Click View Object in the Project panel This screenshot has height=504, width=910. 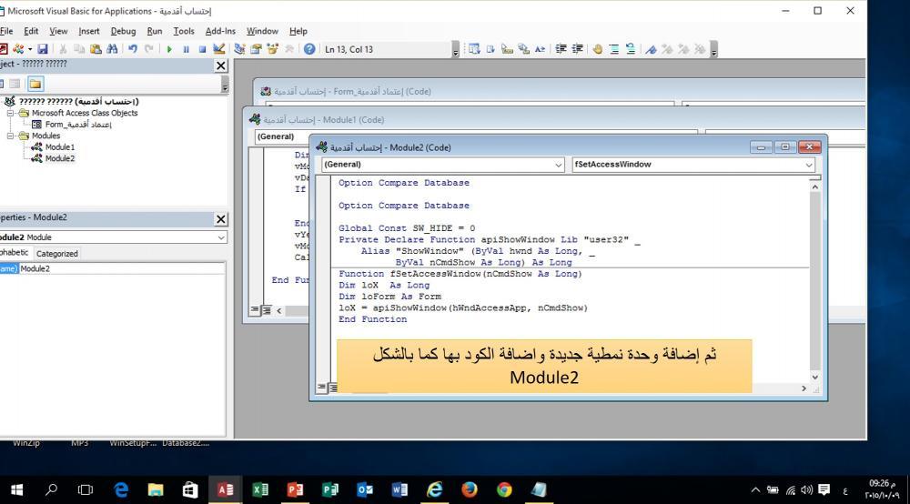[15, 84]
